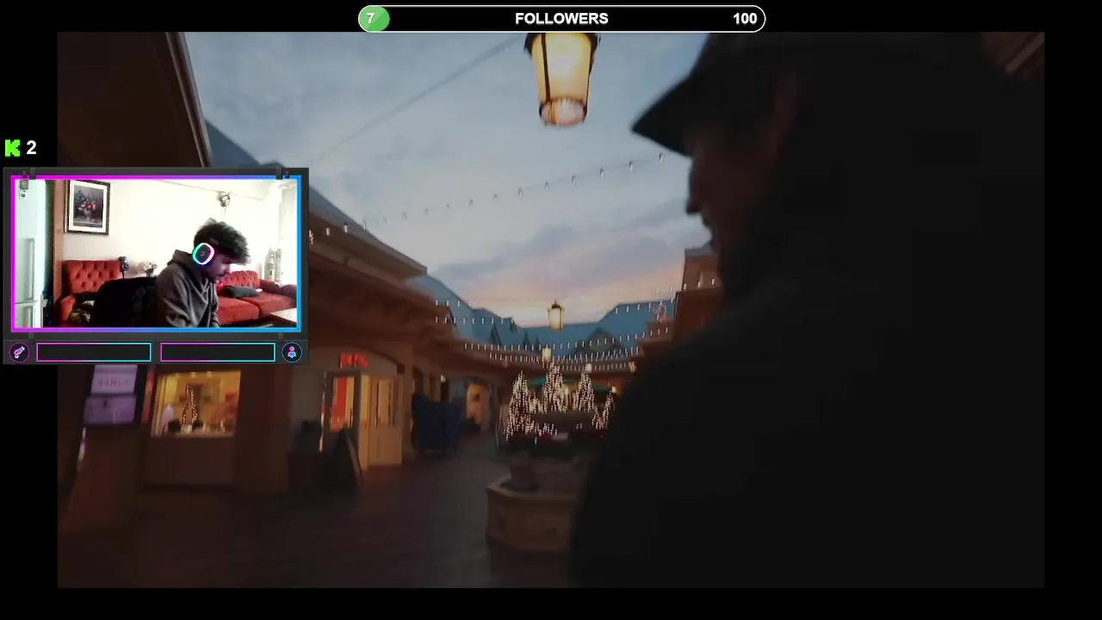Click the microphone icon under the webcam
This screenshot has height=620, width=1102.
click(19, 352)
